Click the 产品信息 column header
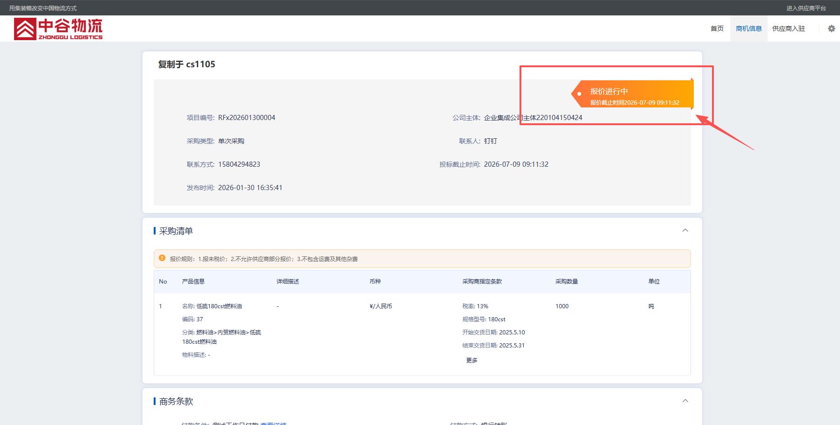This screenshot has width=840, height=425. pyautogui.click(x=193, y=281)
